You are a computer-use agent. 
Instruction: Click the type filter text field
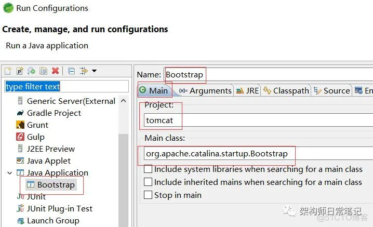point(66,86)
